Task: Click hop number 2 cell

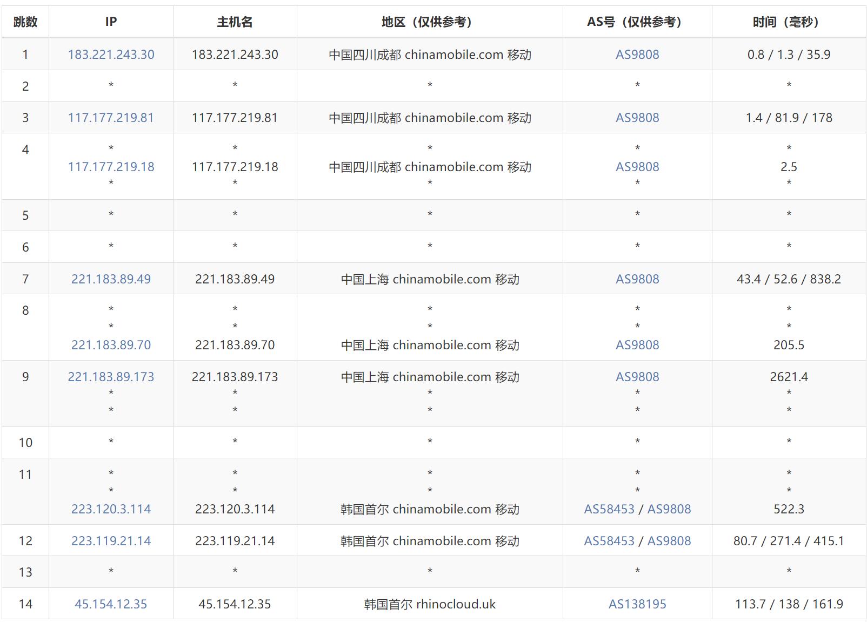Action: tap(25, 86)
